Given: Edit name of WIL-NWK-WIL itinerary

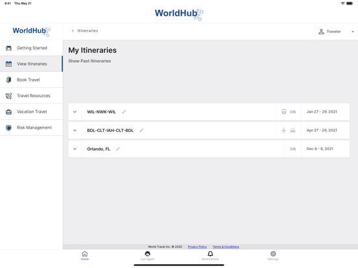Looking at the screenshot, I should point(124,111).
